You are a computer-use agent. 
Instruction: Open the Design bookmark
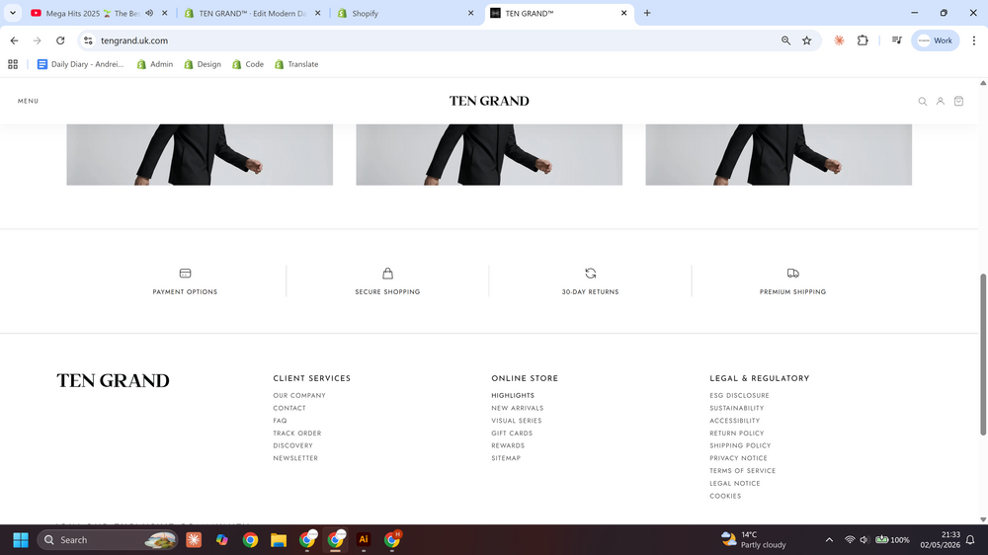coord(203,64)
